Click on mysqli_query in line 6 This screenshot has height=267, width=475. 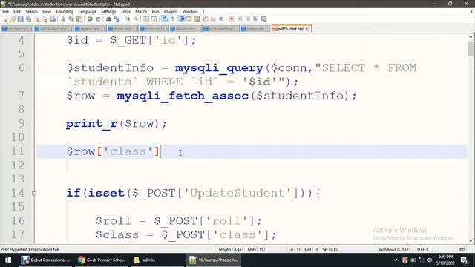[219, 68]
